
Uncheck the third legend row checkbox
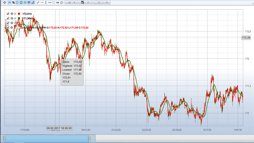coord(8,23)
